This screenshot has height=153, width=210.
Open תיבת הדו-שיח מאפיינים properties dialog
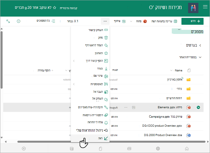tap(90, 107)
